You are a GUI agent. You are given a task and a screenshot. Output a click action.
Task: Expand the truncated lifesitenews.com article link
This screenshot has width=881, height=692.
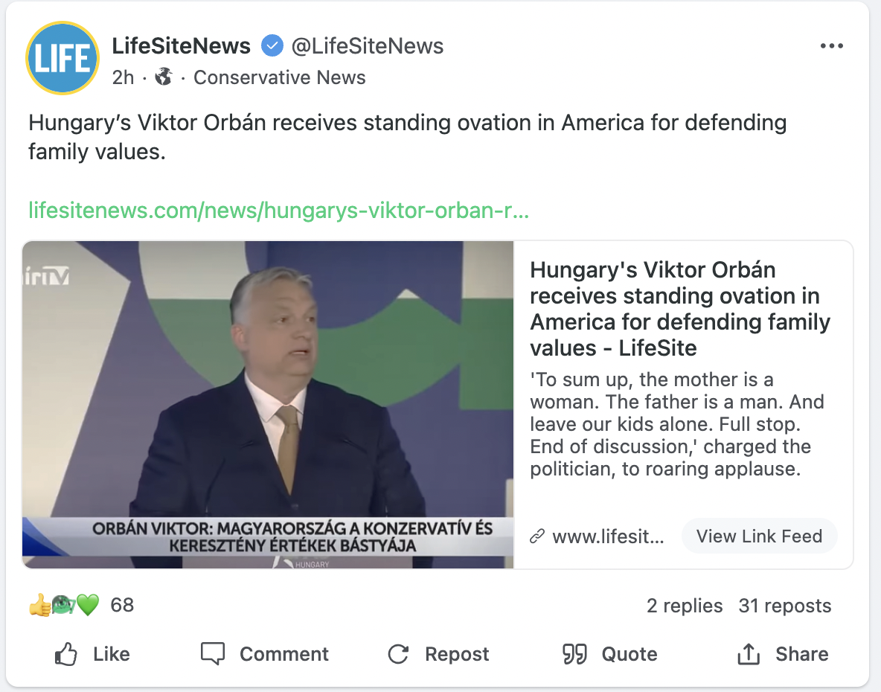(x=278, y=211)
